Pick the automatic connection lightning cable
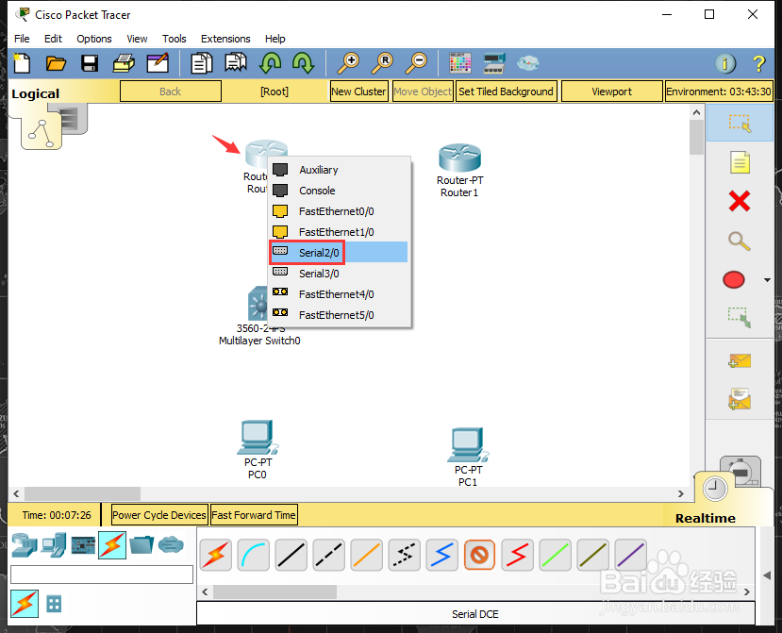Image resolution: width=782 pixels, height=633 pixels. [x=216, y=555]
